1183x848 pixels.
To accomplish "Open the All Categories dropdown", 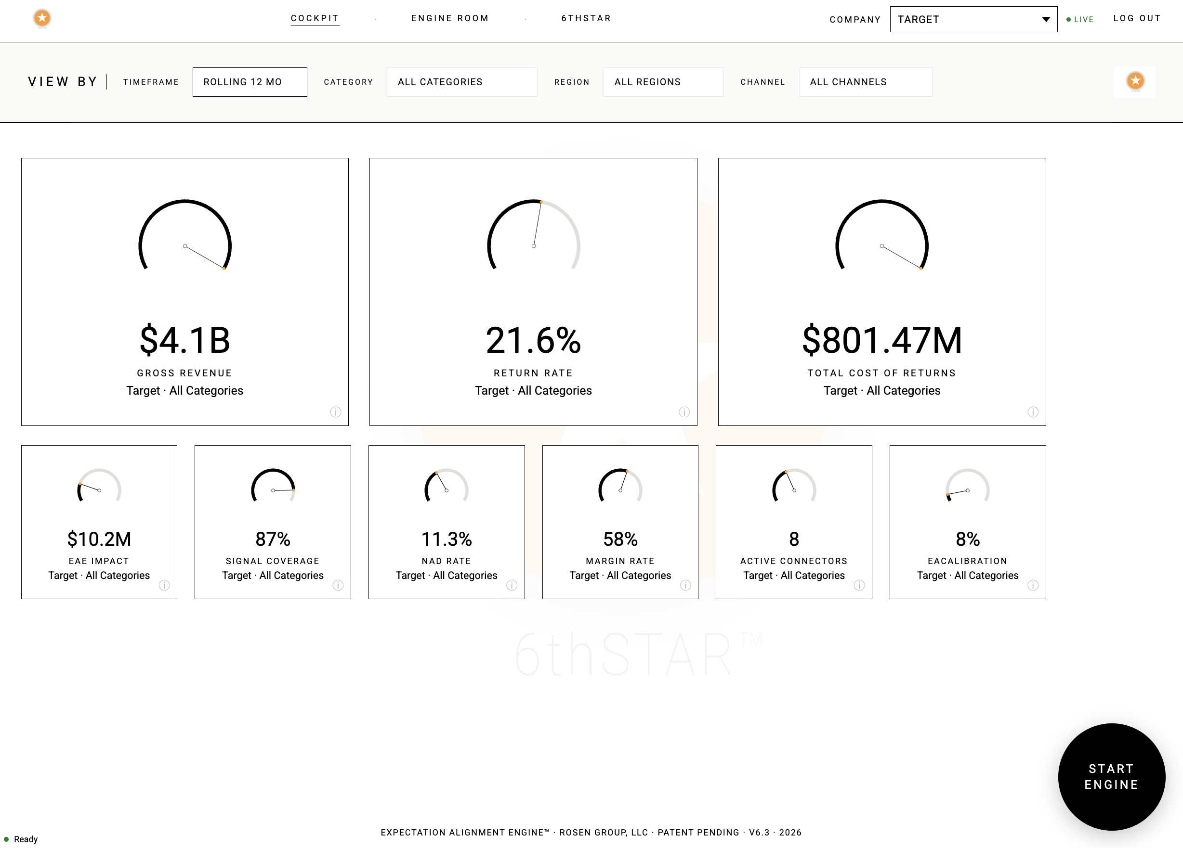I will tap(461, 82).
